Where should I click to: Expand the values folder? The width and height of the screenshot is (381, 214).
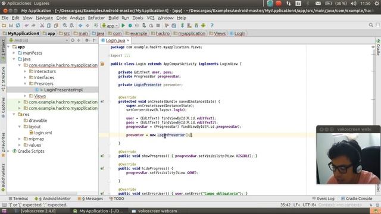20,145
